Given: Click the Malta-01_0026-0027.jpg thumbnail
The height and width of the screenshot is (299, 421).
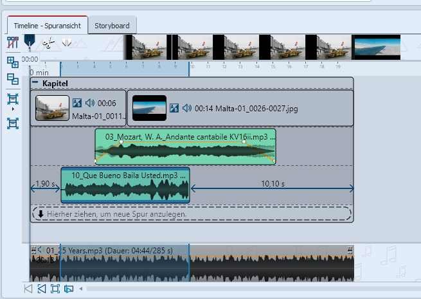Looking at the screenshot, I should (x=149, y=108).
